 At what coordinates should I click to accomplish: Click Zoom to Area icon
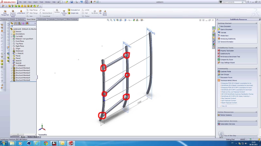(111, 20)
